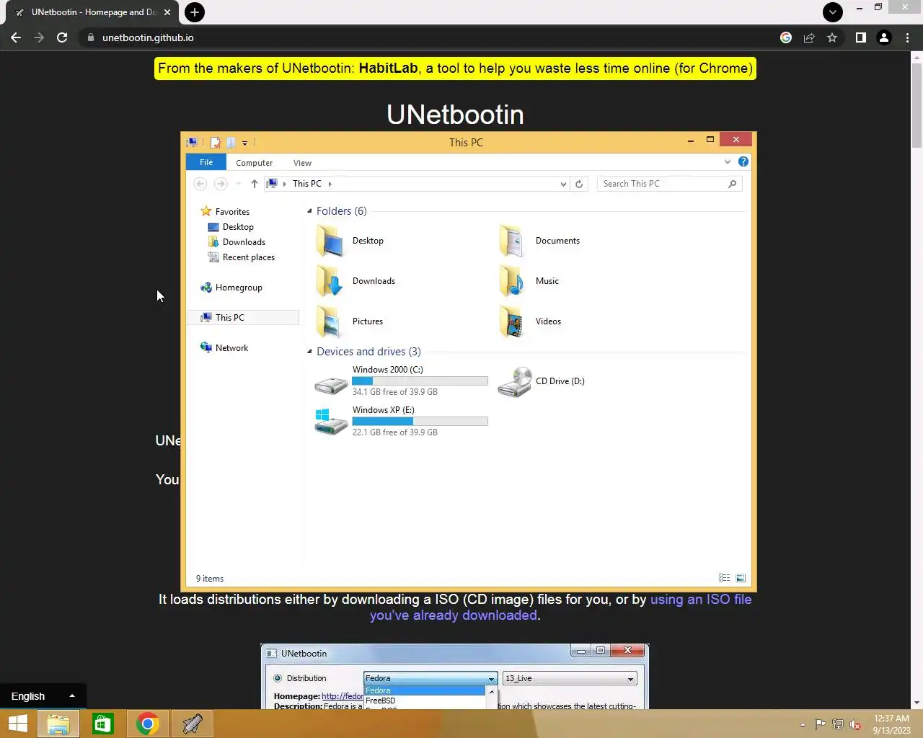
Task: Open the File tab in Explorer
Action: click(x=206, y=162)
